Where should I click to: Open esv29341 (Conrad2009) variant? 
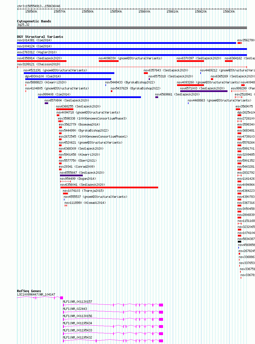click(x=77, y=167)
